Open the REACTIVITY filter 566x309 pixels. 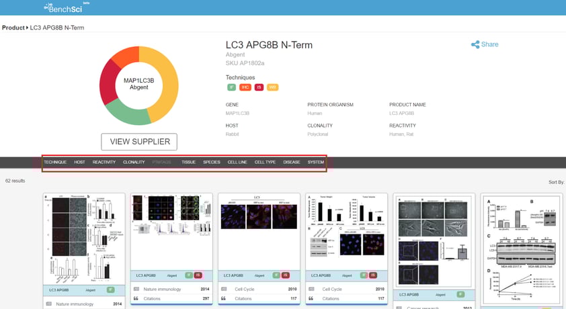tap(104, 163)
